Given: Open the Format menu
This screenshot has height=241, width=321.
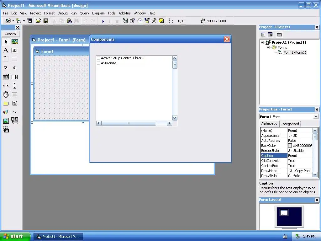Looking at the screenshot, I should 49,13.
